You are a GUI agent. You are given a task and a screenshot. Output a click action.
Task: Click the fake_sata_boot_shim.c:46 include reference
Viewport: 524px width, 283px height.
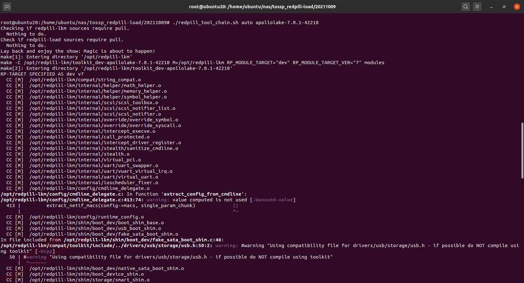pos(144,240)
